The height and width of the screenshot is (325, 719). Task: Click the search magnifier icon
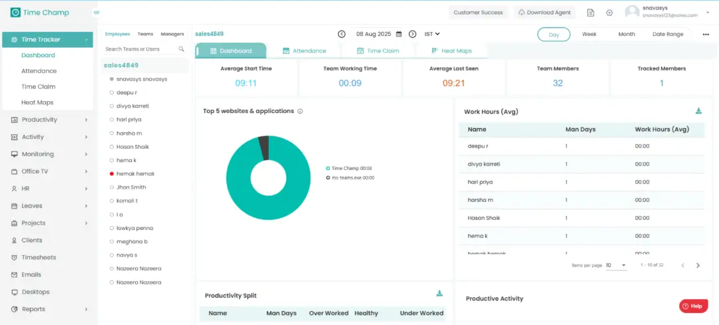(181, 49)
